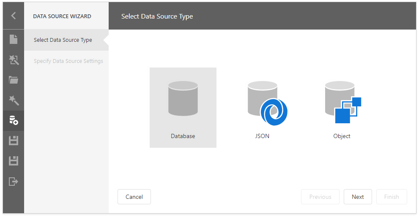
Task: Select the Database label text
Action: pos(183,136)
